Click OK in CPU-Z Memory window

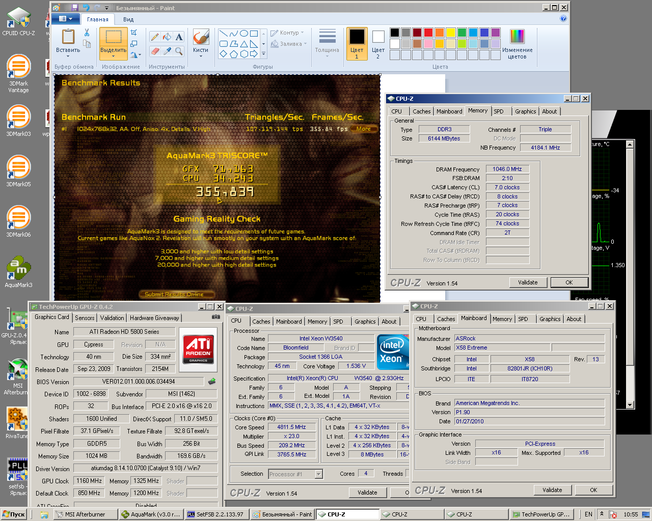(569, 282)
